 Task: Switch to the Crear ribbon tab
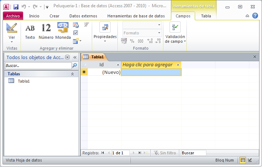click(x=54, y=16)
